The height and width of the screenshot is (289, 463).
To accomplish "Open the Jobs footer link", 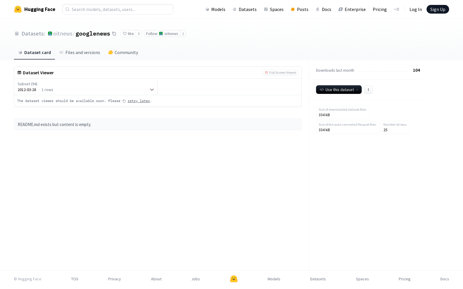I will point(196,279).
